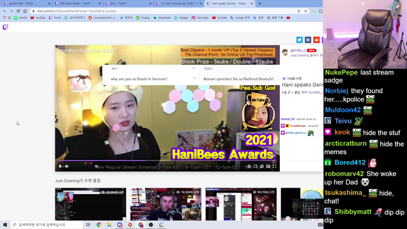
Task: Open Chrome from the taskbar
Action: point(99,225)
